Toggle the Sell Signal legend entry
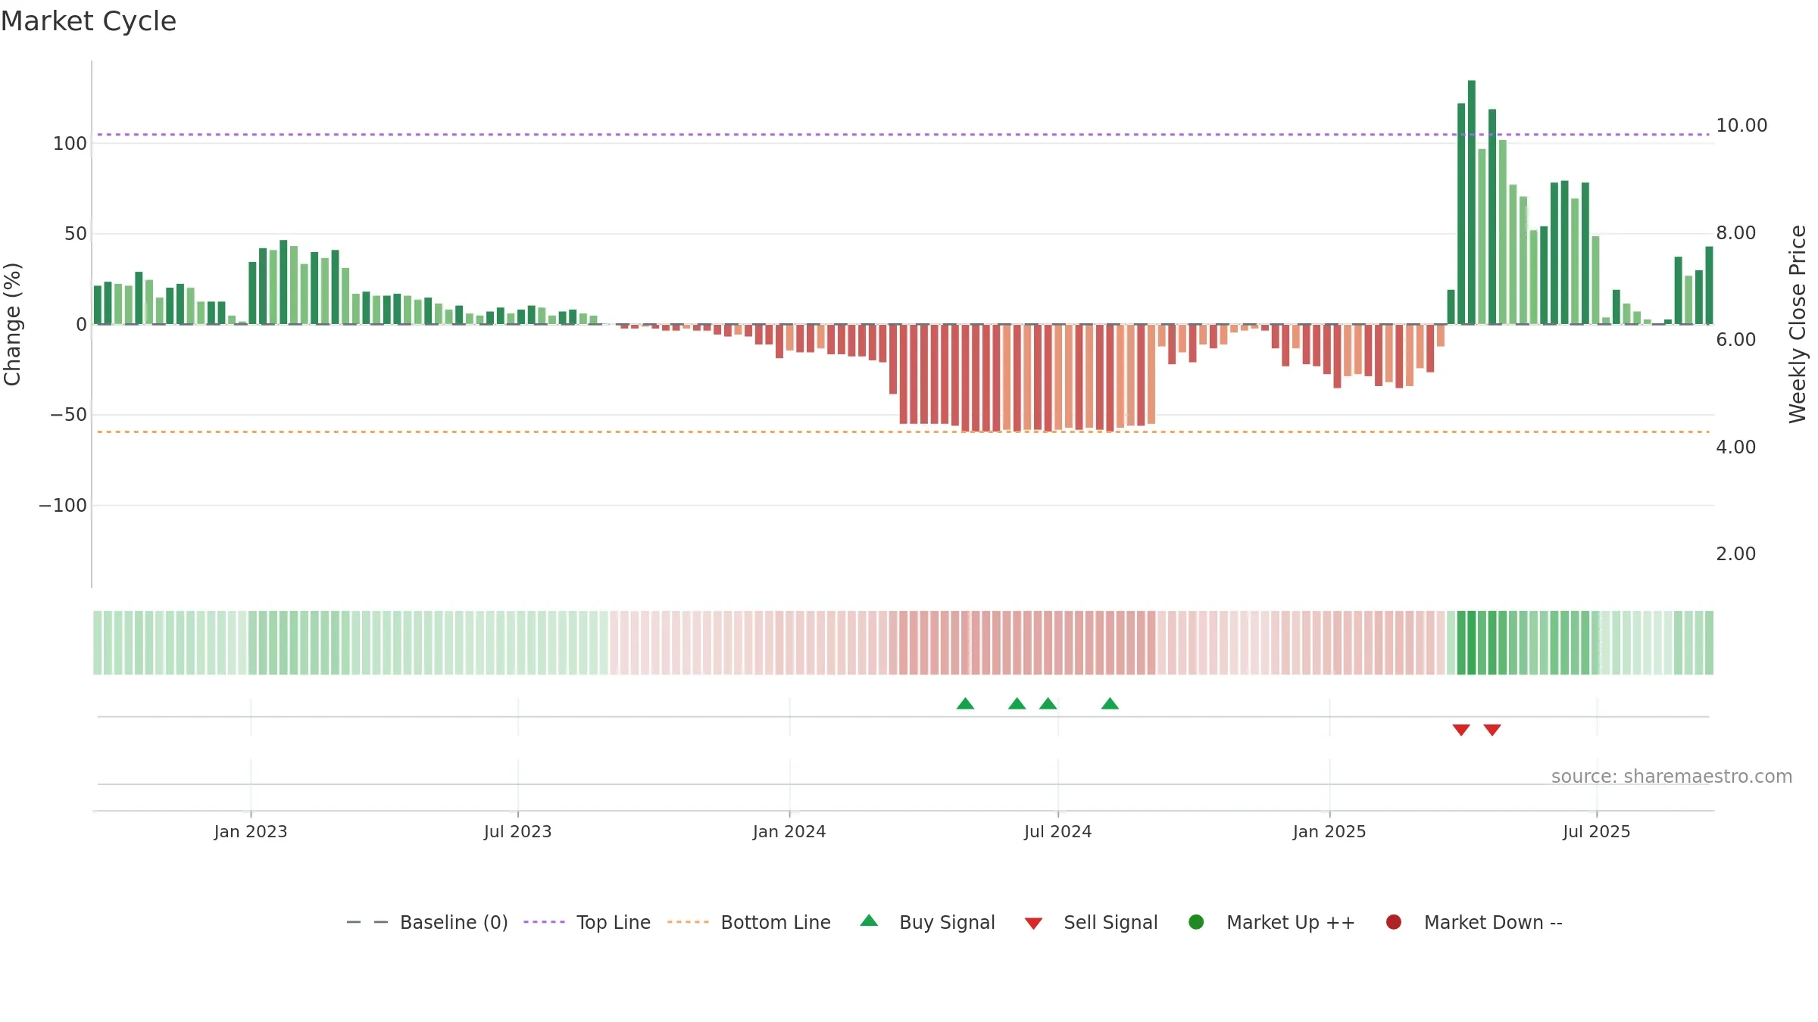 point(1091,922)
